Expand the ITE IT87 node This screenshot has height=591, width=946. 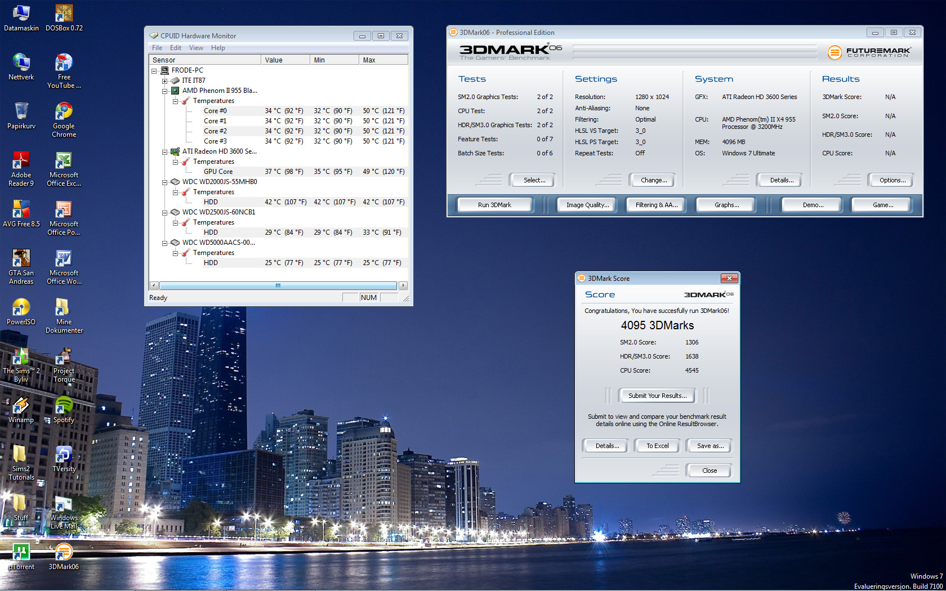(x=165, y=81)
